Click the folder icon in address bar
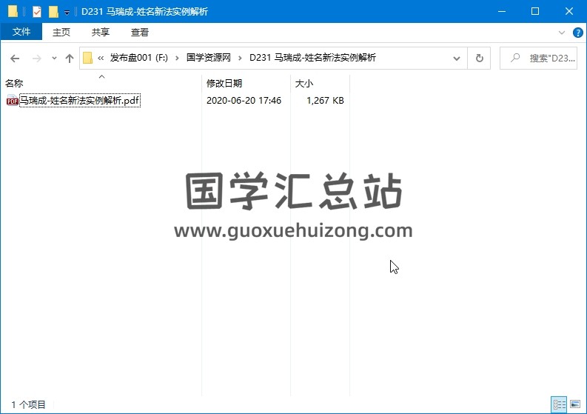This screenshot has height=414, width=587. [x=87, y=58]
